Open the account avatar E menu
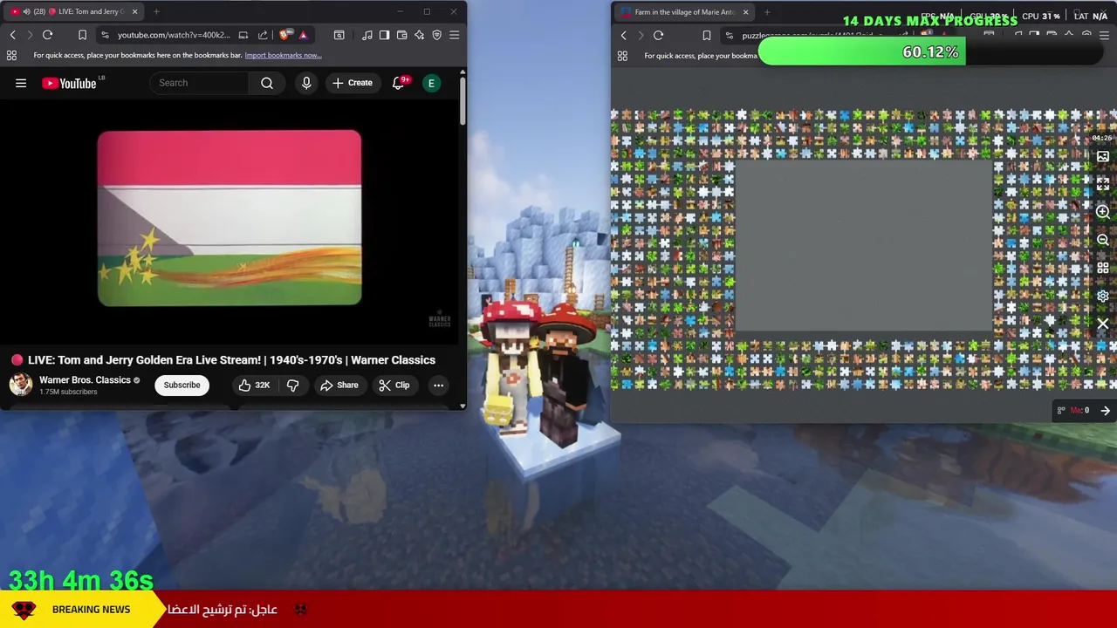 click(x=431, y=83)
